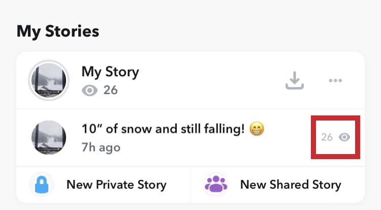
Task: Create a New Private Story
Action: [x=116, y=184]
